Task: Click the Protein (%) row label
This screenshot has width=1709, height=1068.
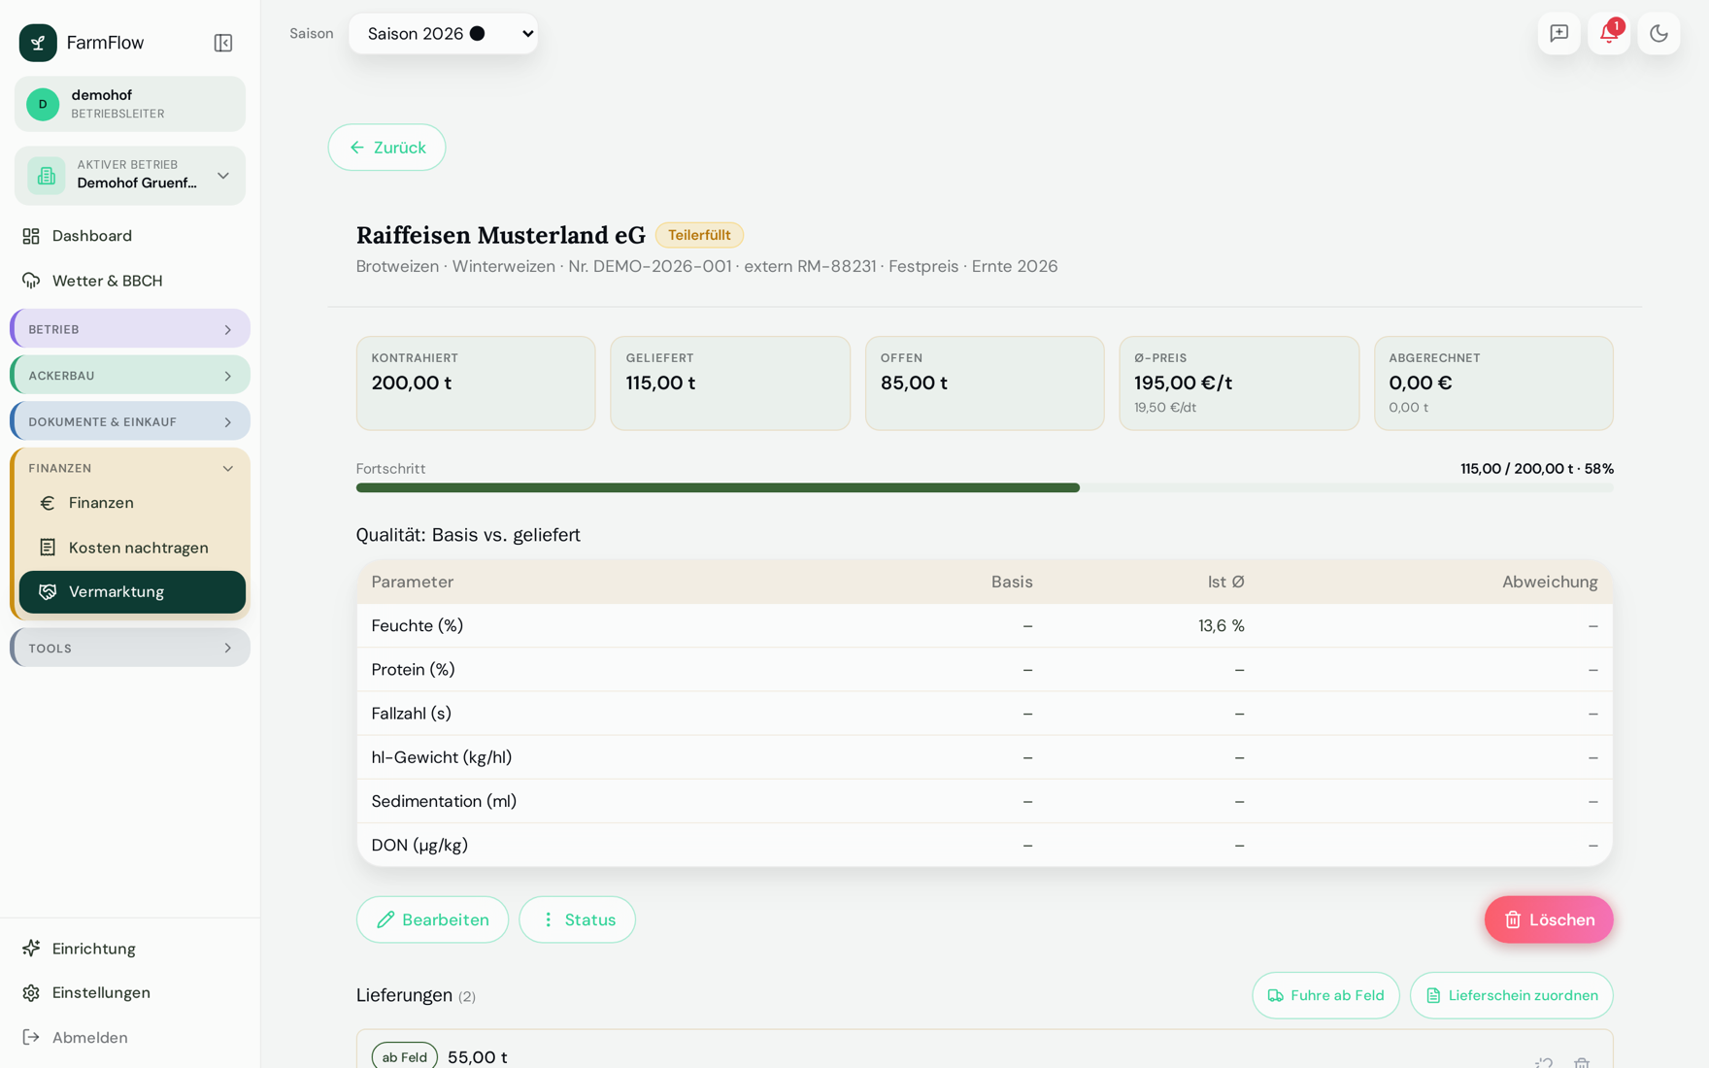Action: tap(413, 670)
